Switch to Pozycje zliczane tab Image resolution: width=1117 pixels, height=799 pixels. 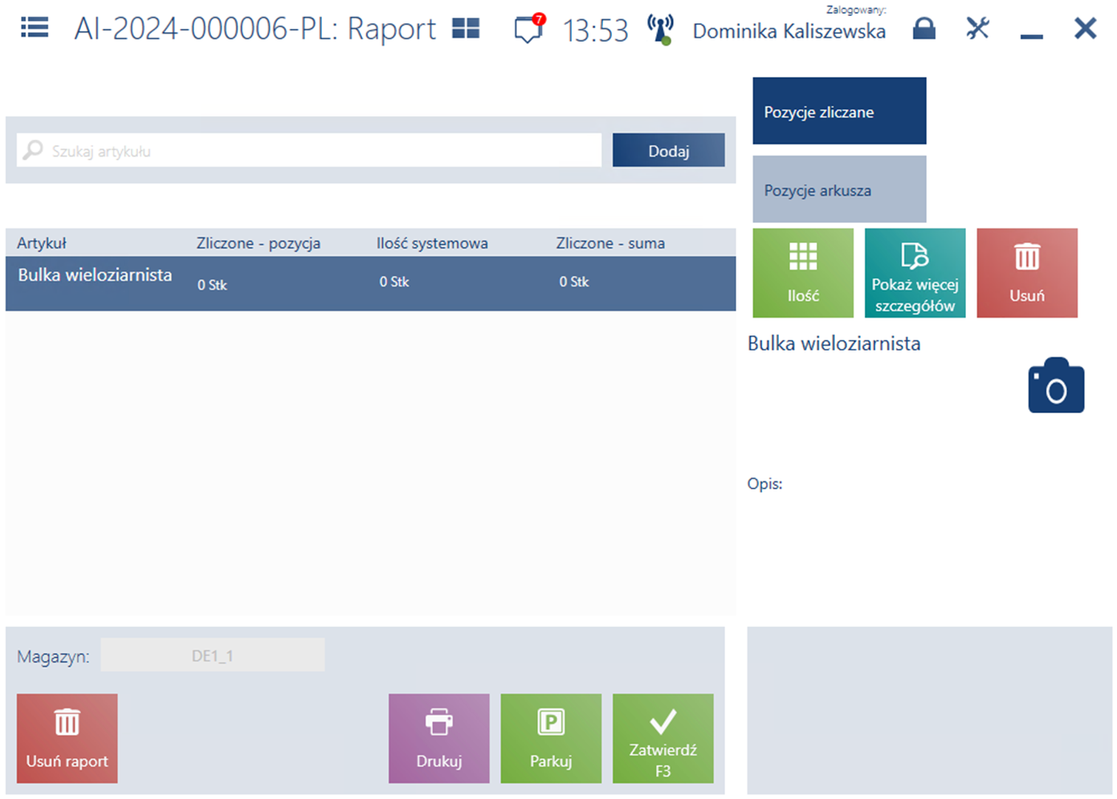pyautogui.click(x=839, y=112)
